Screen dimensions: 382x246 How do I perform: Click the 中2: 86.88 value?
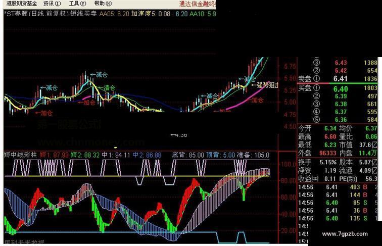coord(147,155)
